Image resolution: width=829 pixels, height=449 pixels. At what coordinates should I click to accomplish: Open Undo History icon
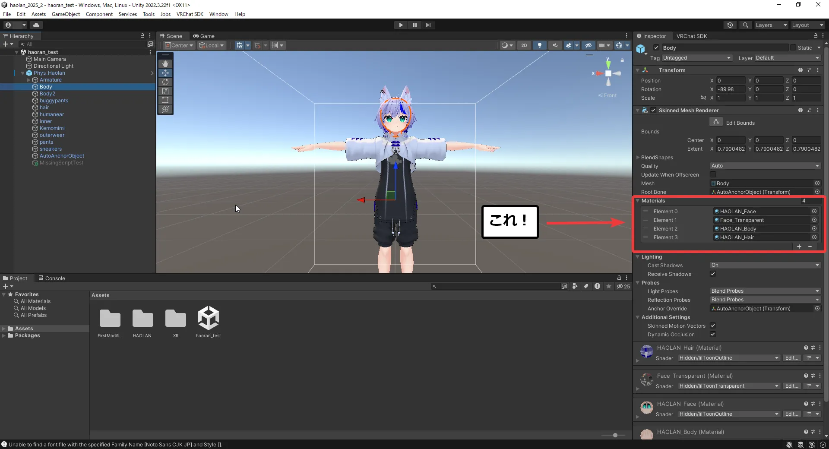coord(730,25)
